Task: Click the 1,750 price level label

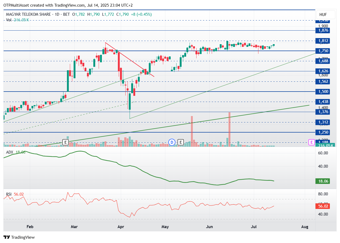Action: [322, 51]
